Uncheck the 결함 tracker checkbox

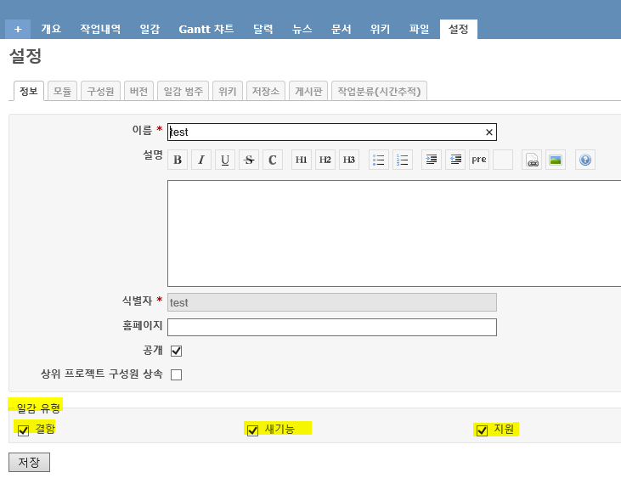pyautogui.click(x=23, y=430)
